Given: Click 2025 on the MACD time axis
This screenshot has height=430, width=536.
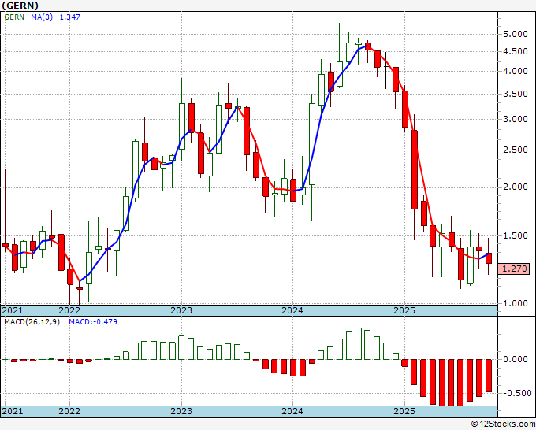Looking at the screenshot, I should click(x=404, y=411).
